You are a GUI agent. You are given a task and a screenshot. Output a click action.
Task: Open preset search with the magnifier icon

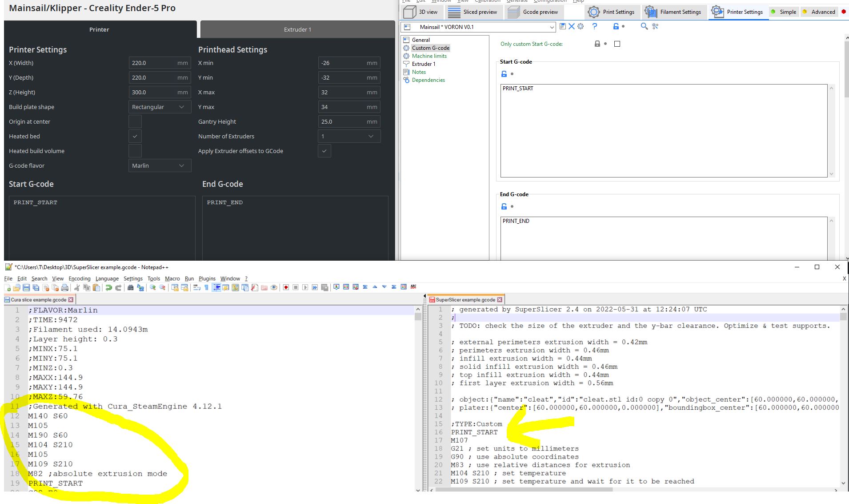point(643,26)
